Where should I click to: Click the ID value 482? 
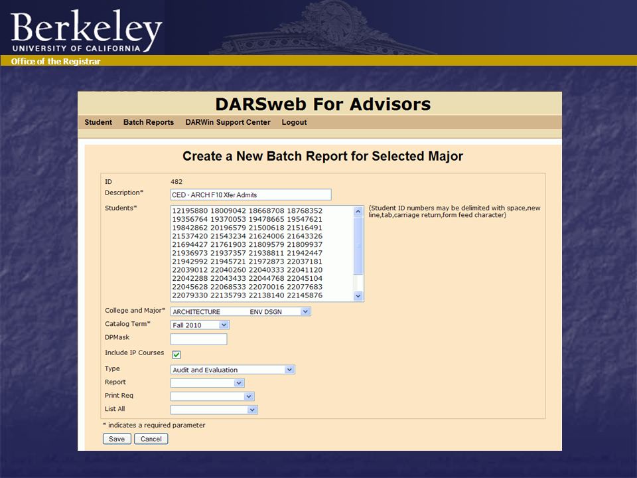177,182
